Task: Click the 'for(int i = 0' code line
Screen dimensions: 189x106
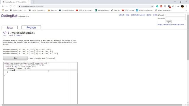Action: (21, 67)
